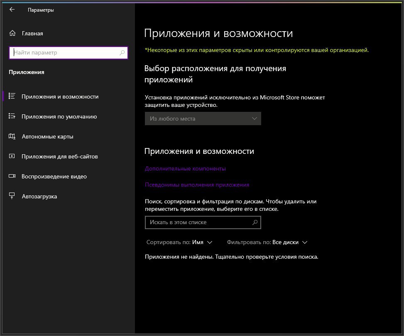Click the Приложения и возможности list icon

click(12, 96)
